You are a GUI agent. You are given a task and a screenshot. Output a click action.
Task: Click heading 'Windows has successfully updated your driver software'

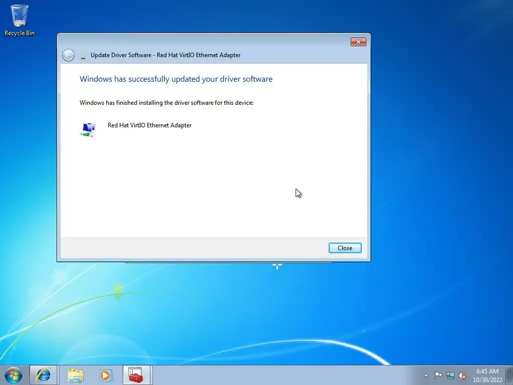click(176, 79)
